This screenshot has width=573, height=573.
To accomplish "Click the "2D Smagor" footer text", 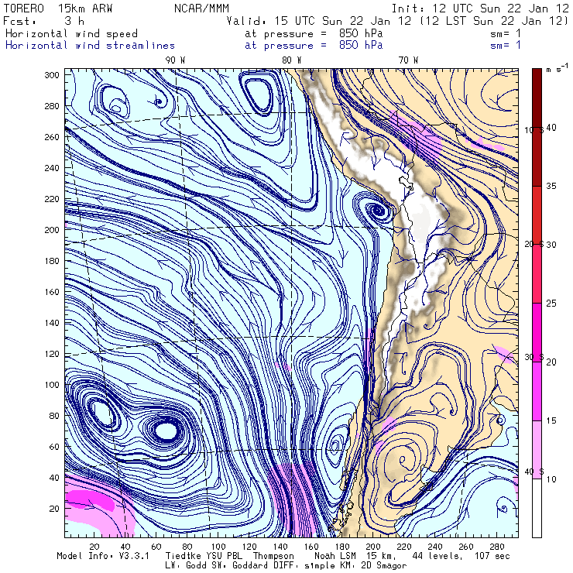I will coord(384,566).
